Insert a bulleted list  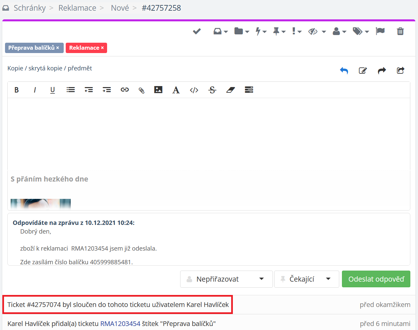pyautogui.click(x=71, y=90)
